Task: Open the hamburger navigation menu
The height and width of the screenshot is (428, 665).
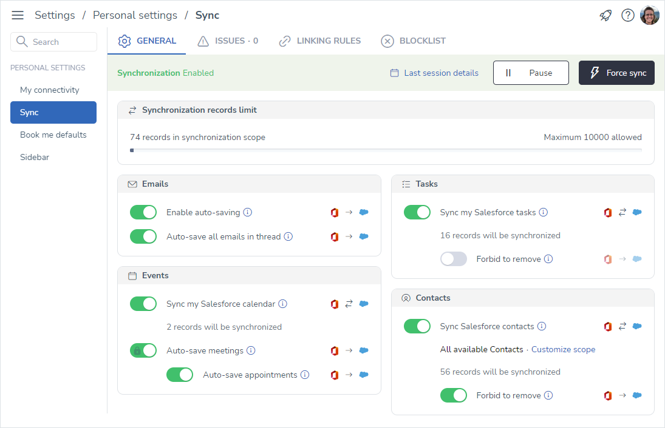Action: (x=18, y=15)
